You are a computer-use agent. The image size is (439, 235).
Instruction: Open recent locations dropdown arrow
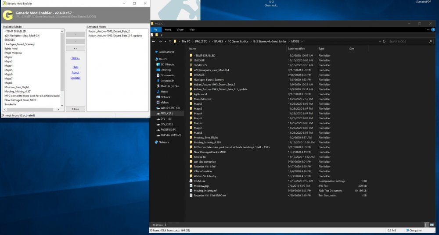[x=165, y=42]
